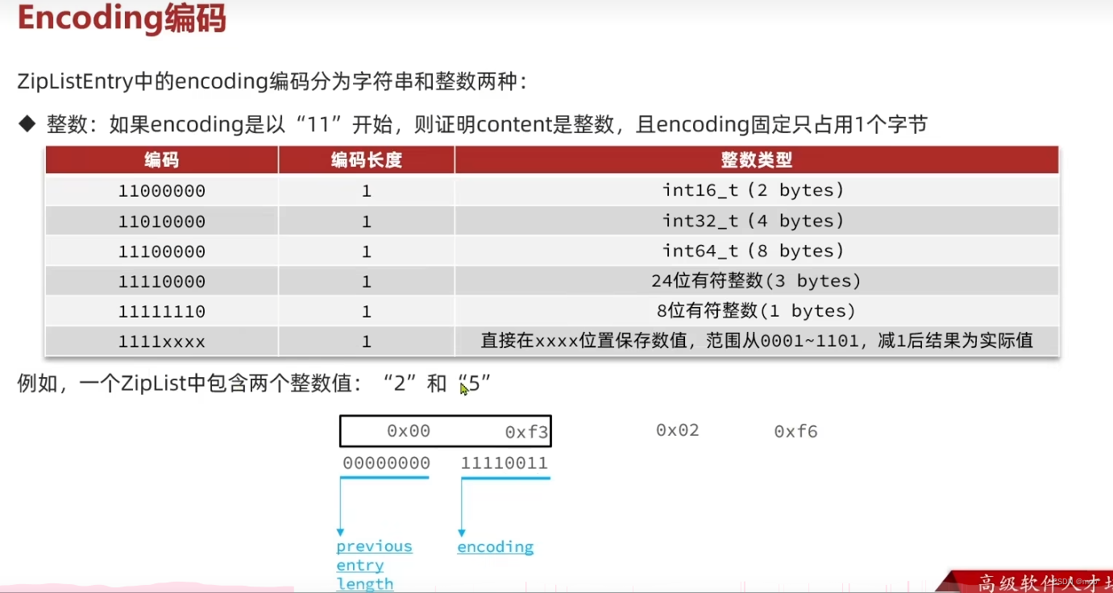Click the "0x02" hex value
This screenshot has height=593, width=1113.
tap(678, 430)
